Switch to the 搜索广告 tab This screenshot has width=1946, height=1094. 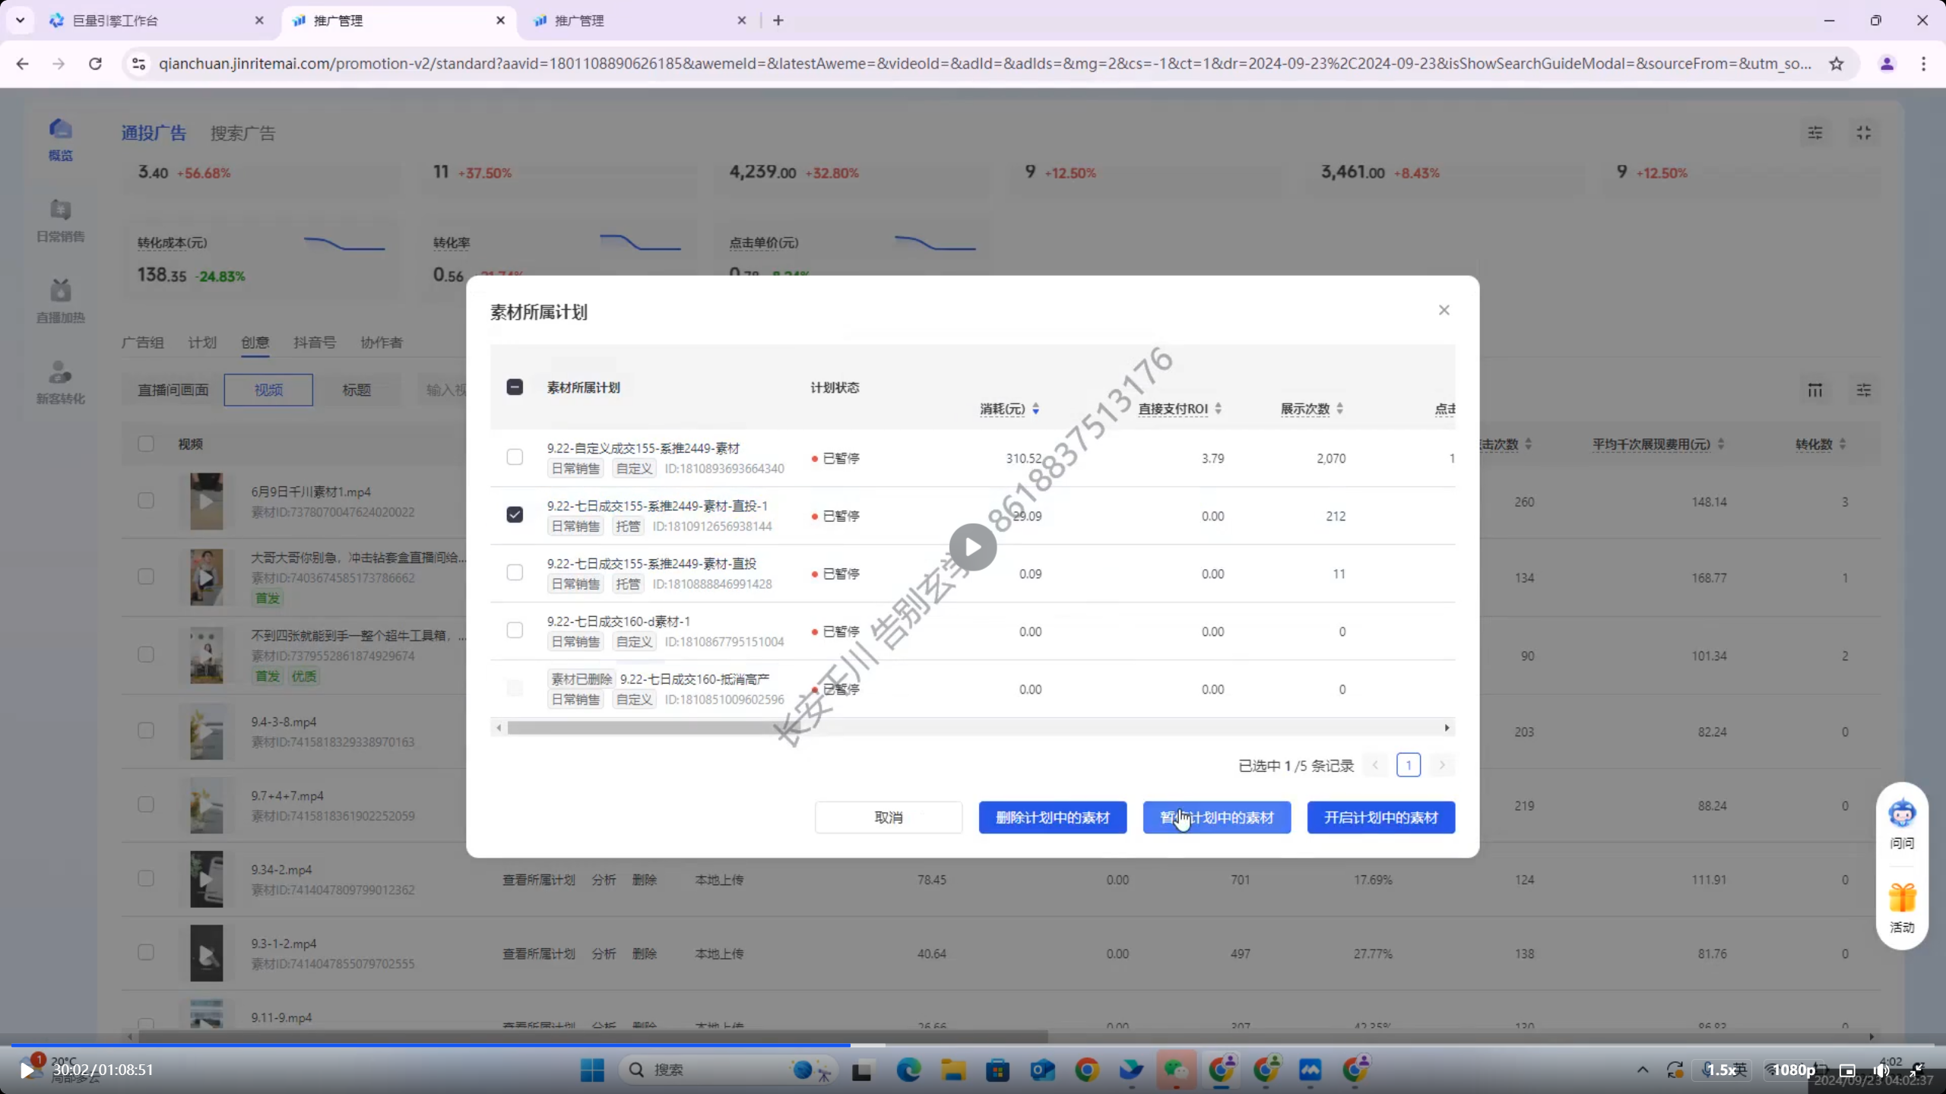coord(242,133)
